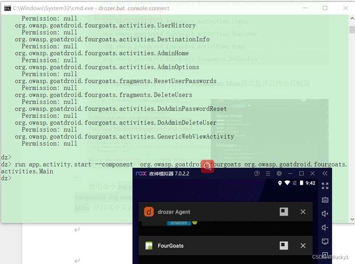Increase volume in Nox sidebar

325,214
